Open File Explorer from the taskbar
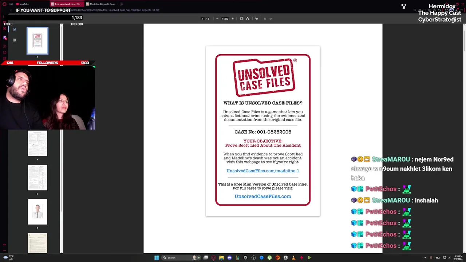Screen dimensions: 466x262 coord(221,258)
